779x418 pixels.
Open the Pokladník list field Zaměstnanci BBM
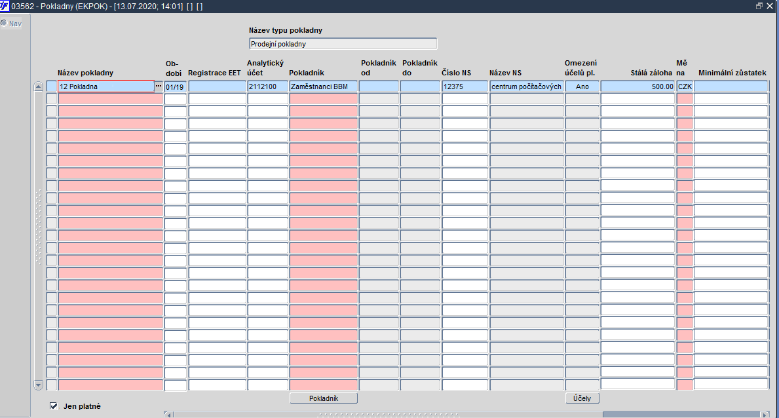pyautogui.click(x=324, y=86)
